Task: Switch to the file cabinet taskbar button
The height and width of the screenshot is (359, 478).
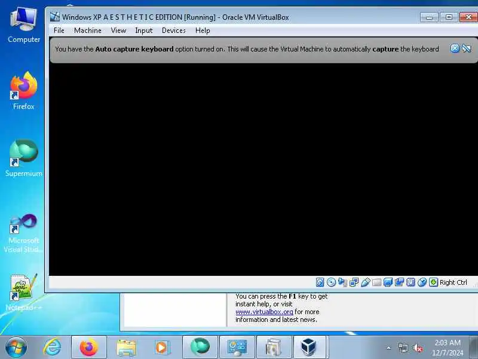Action: 274,348
